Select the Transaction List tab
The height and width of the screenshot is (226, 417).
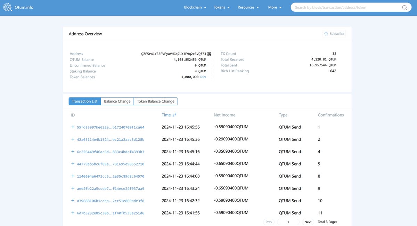click(84, 101)
